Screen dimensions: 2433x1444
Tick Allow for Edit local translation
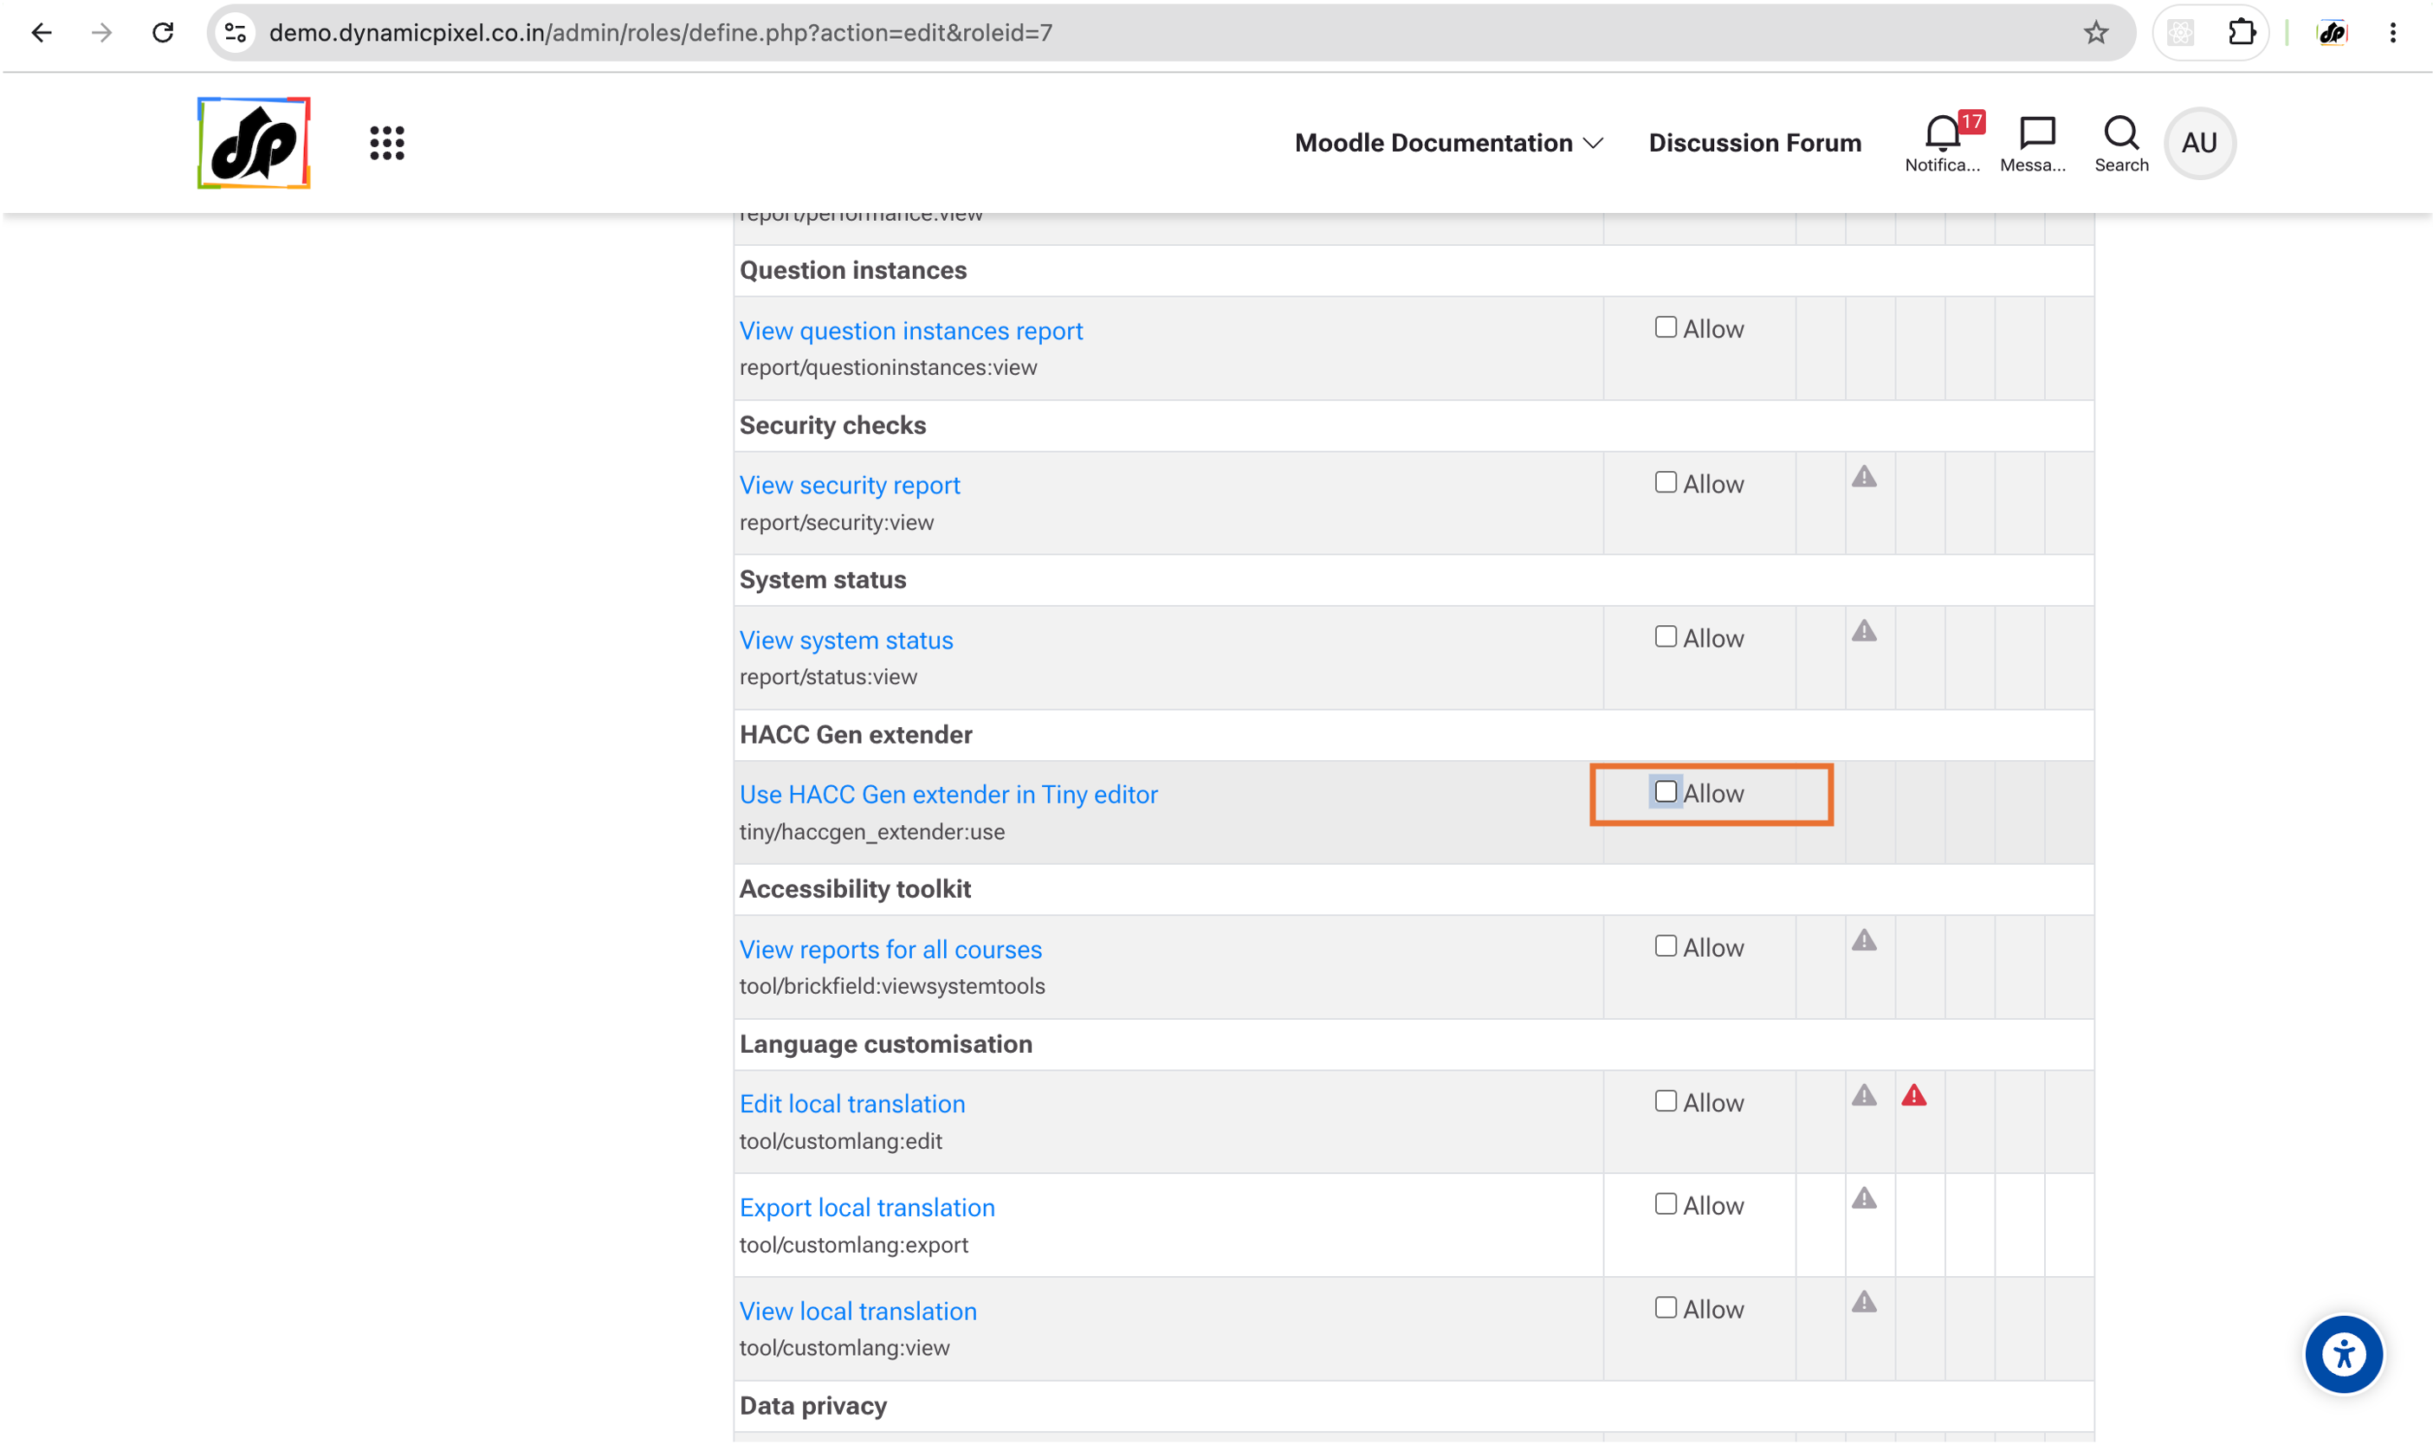click(1665, 1101)
